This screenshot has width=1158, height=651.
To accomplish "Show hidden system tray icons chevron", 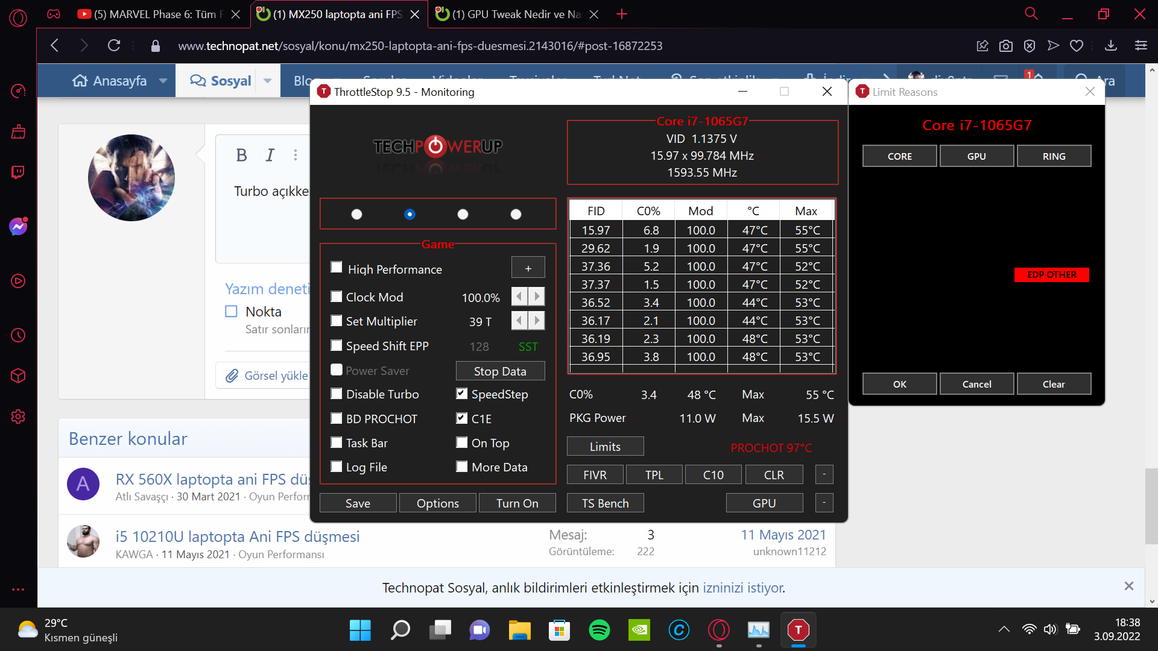I will (1004, 629).
